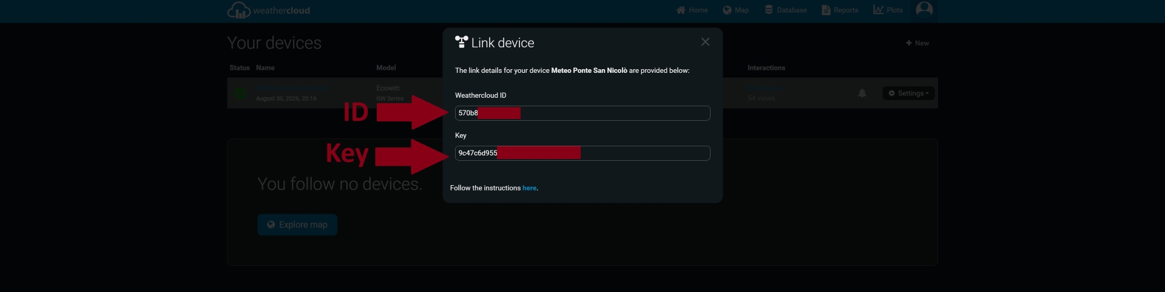1165x292 pixels.
Task: Open the Plots section
Action: point(888,10)
